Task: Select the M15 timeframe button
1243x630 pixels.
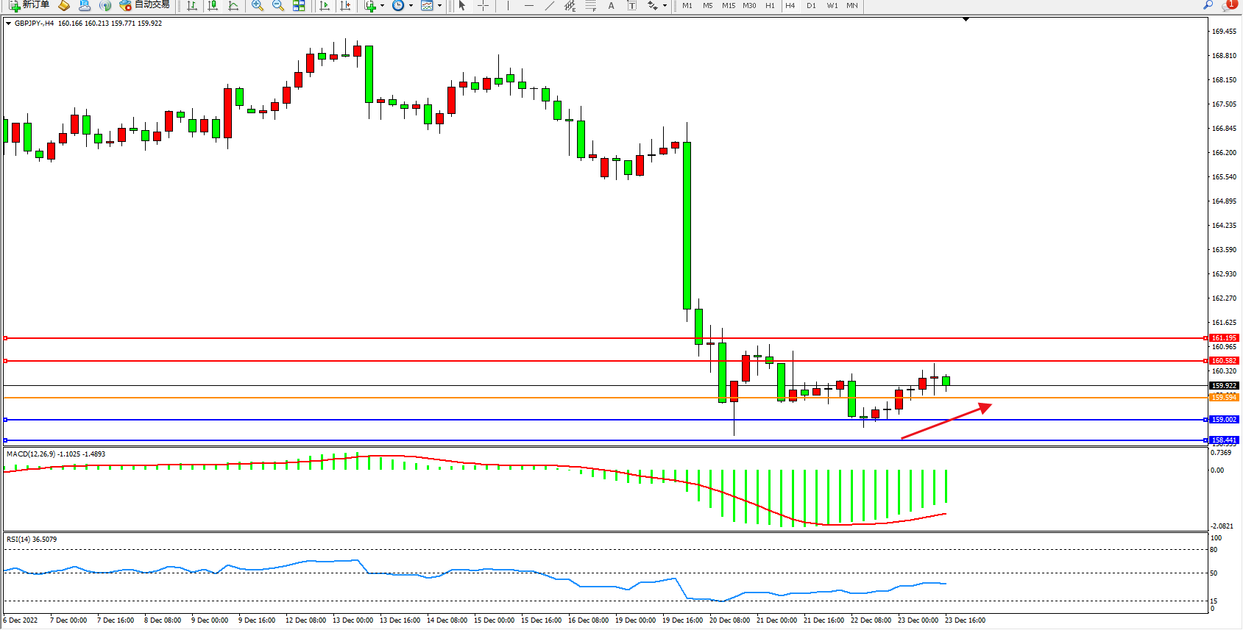Action: pyautogui.click(x=728, y=6)
